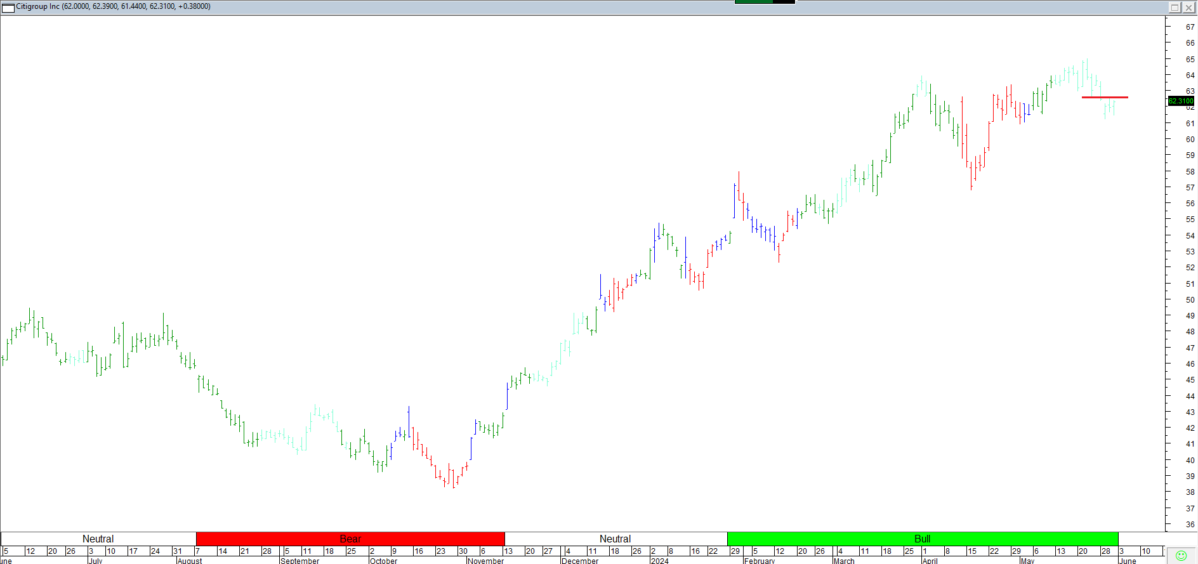Click the 50 price axis label

(x=1190, y=300)
